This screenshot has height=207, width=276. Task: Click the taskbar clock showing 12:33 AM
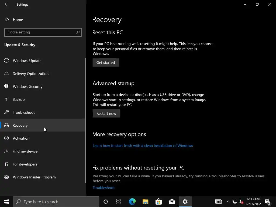253,202
